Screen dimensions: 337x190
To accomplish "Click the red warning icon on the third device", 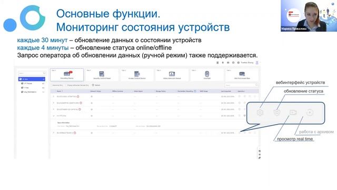I will [x=80, y=109].
